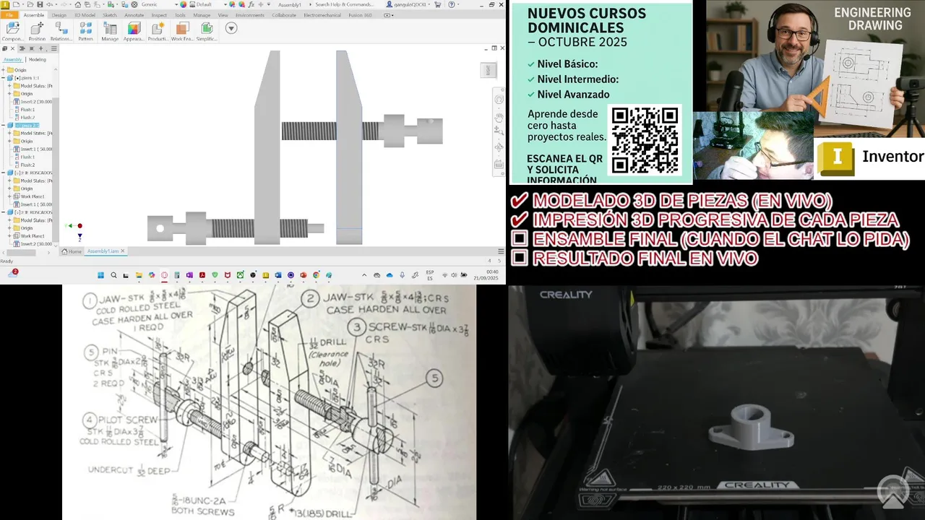Open the Component ribbon panel
Viewport: 925px width, 520px height.
[12, 30]
